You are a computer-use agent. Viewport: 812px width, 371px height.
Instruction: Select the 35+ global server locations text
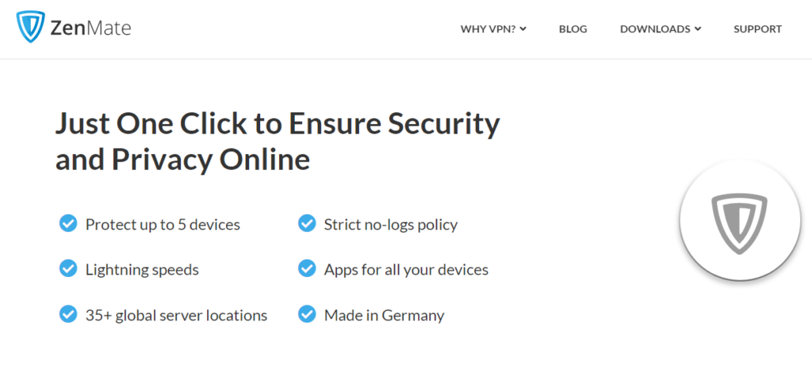pyautogui.click(x=177, y=315)
